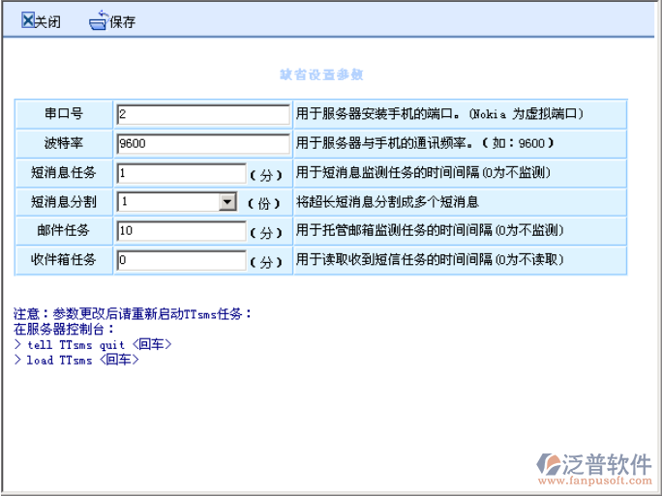Viewport: 662px width, 496px height.
Task: Click the 关闭 text button
Action: pos(47,22)
